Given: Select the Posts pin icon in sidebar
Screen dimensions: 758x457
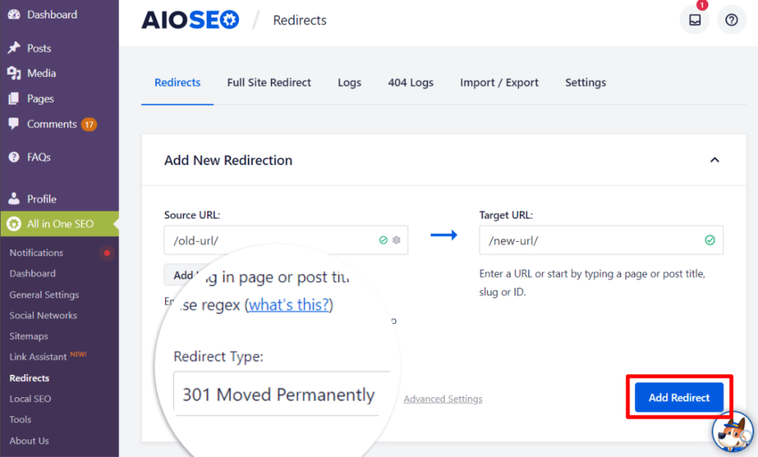Looking at the screenshot, I should click(x=15, y=48).
